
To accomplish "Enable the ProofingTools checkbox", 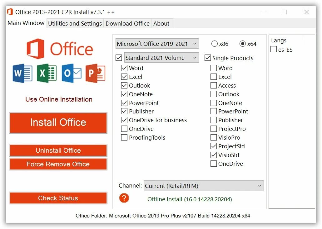I will (124, 137).
